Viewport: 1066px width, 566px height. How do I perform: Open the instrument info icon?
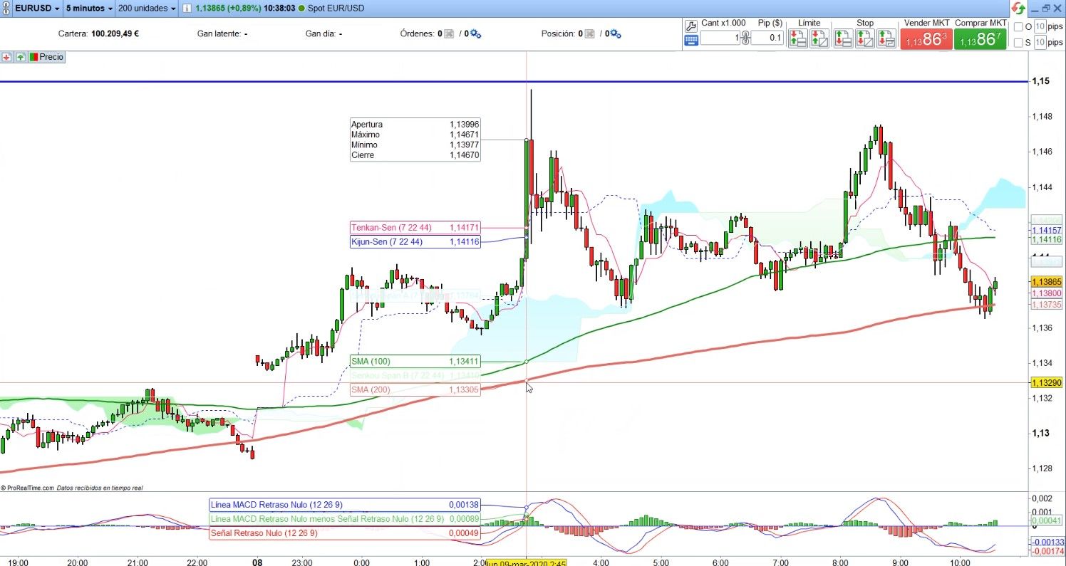coord(187,9)
